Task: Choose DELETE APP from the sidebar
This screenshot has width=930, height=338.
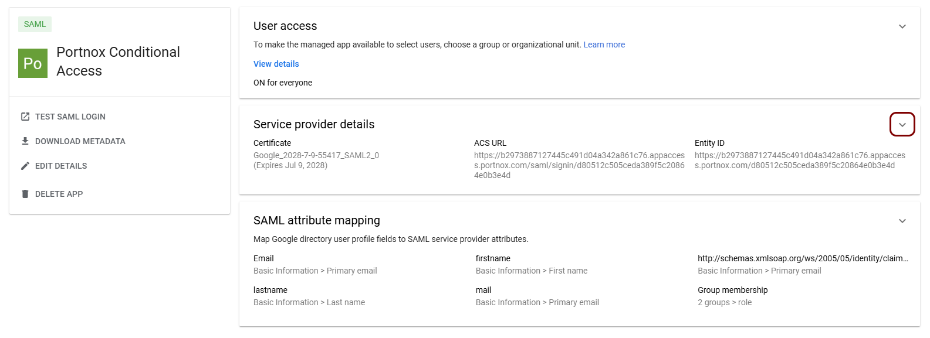Action: click(59, 194)
